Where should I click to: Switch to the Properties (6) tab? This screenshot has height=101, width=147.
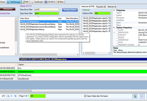click(x=101, y=7)
